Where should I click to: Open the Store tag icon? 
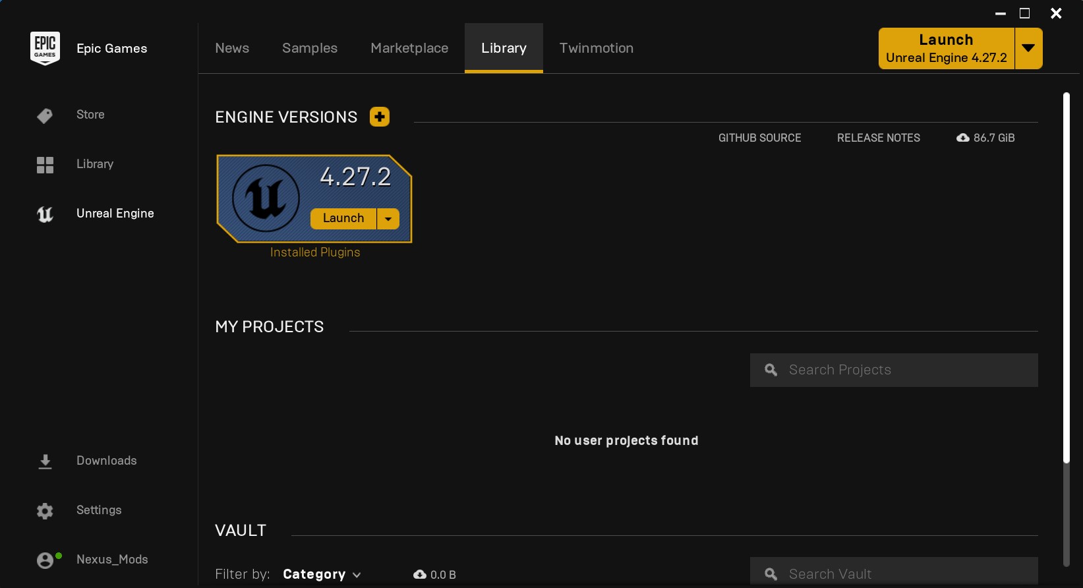(45, 116)
